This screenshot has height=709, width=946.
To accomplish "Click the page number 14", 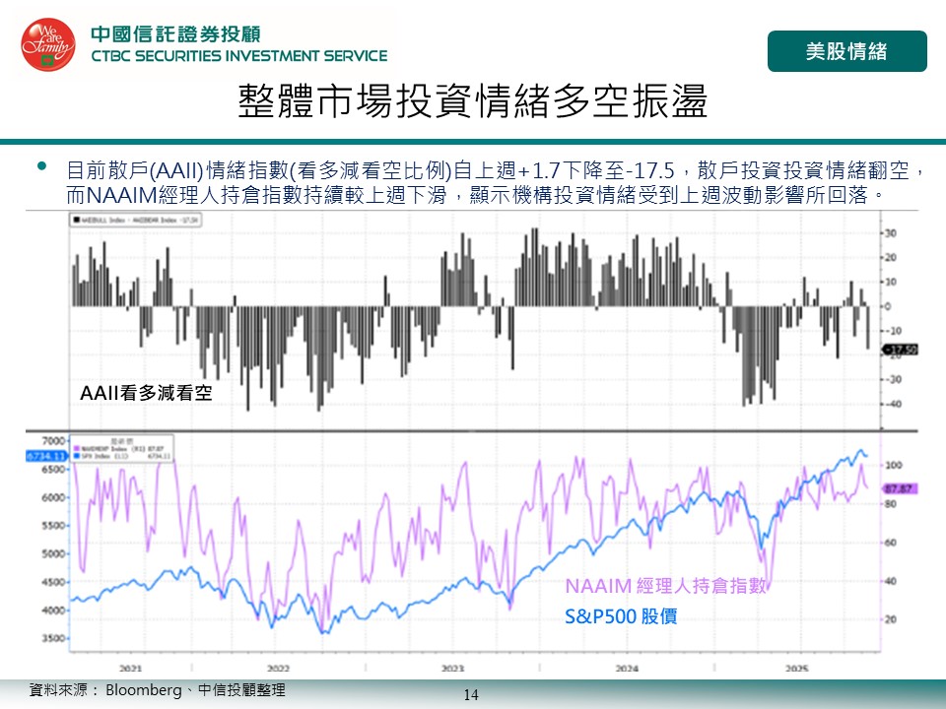I will point(471,695).
